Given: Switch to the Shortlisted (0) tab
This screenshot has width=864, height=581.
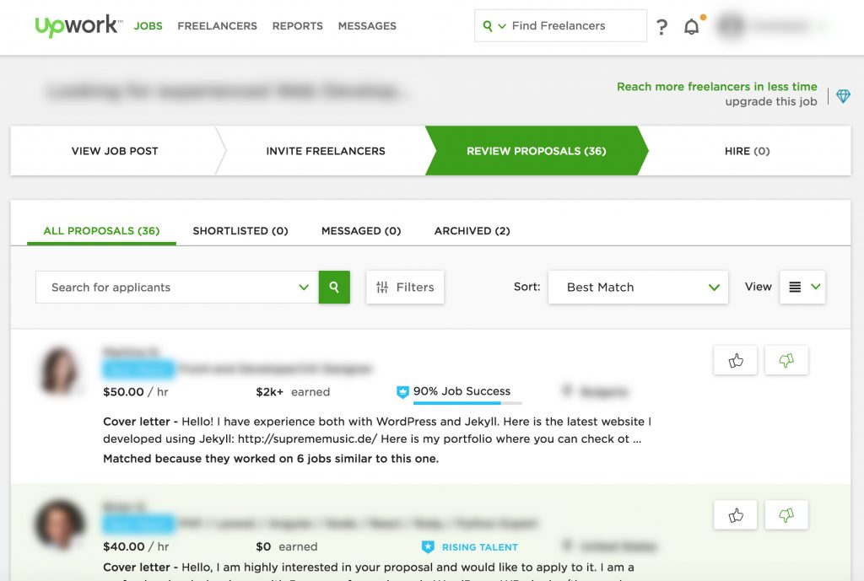Looking at the screenshot, I should (x=240, y=231).
